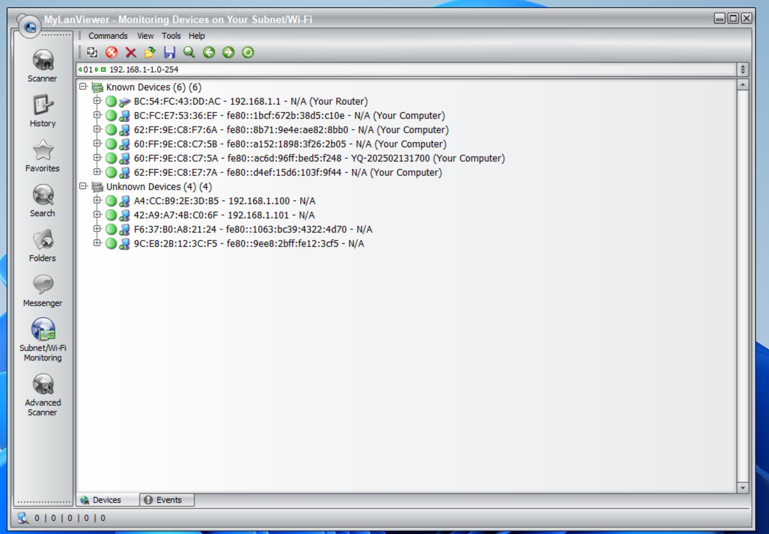
Task: Click the blue floppy disk save icon
Action: point(170,52)
